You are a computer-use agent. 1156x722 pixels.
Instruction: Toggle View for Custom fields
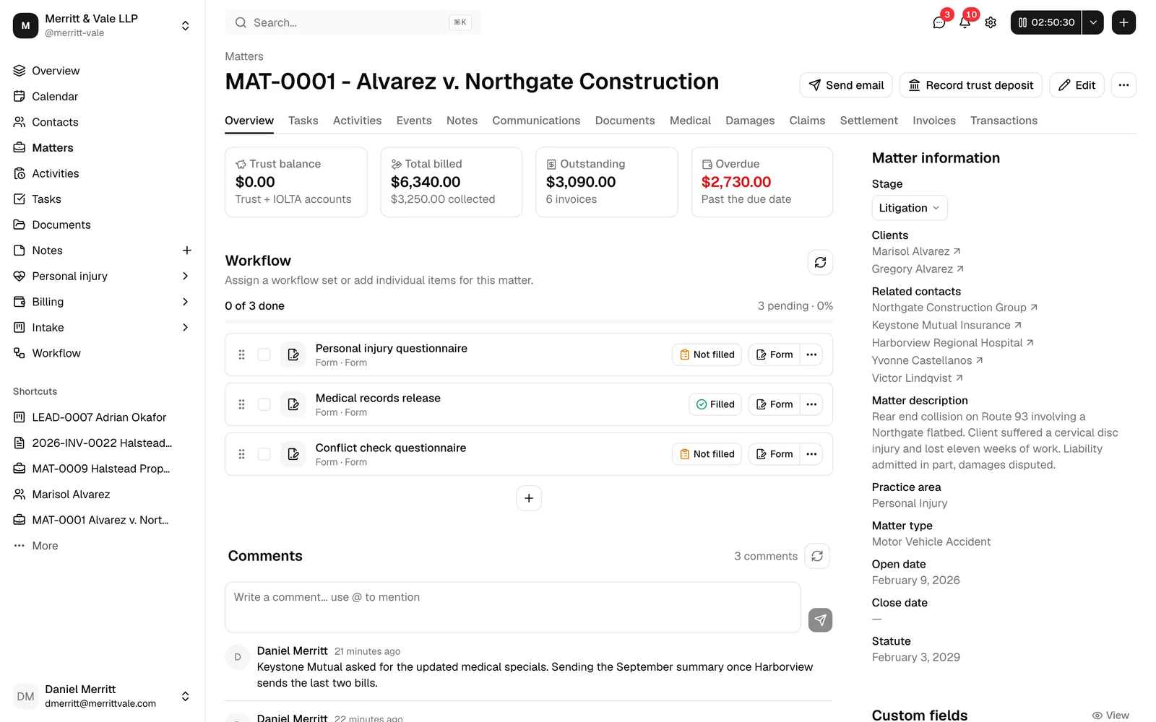click(x=1110, y=716)
